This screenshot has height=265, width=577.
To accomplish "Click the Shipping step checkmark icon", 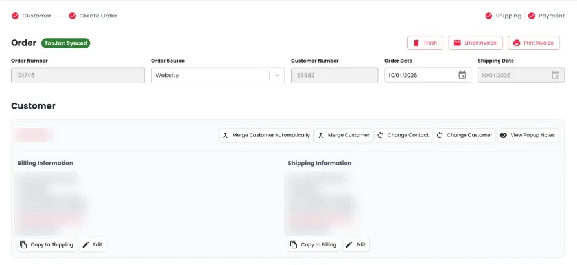I will click(x=489, y=16).
